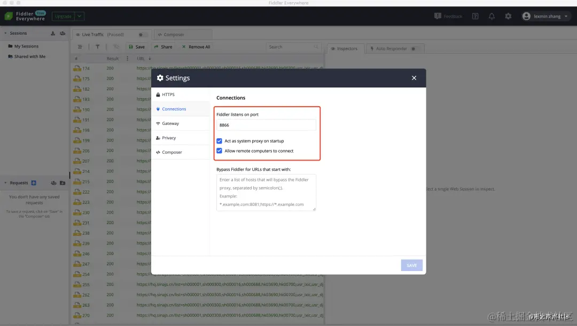Click the SAVE button in Settings
This screenshot has height=326, width=577.
tap(412, 265)
